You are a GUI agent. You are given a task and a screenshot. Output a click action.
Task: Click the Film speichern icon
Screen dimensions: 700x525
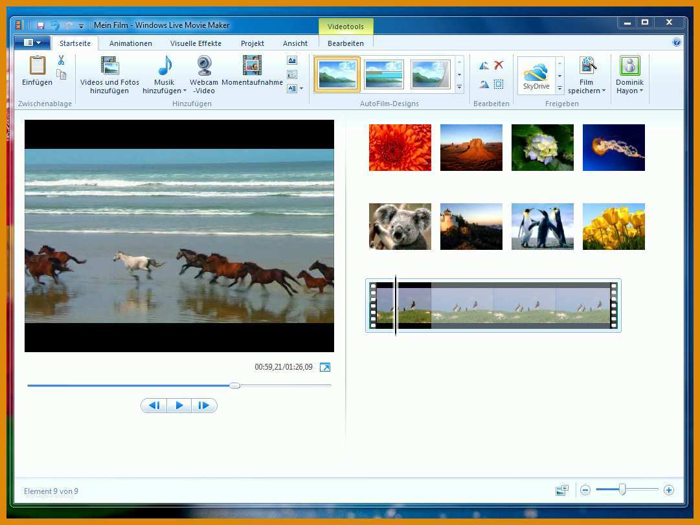click(x=587, y=65)
